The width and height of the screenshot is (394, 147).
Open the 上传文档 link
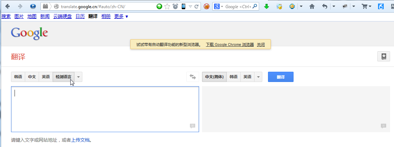pyautogui.click(x=81, y=140)
